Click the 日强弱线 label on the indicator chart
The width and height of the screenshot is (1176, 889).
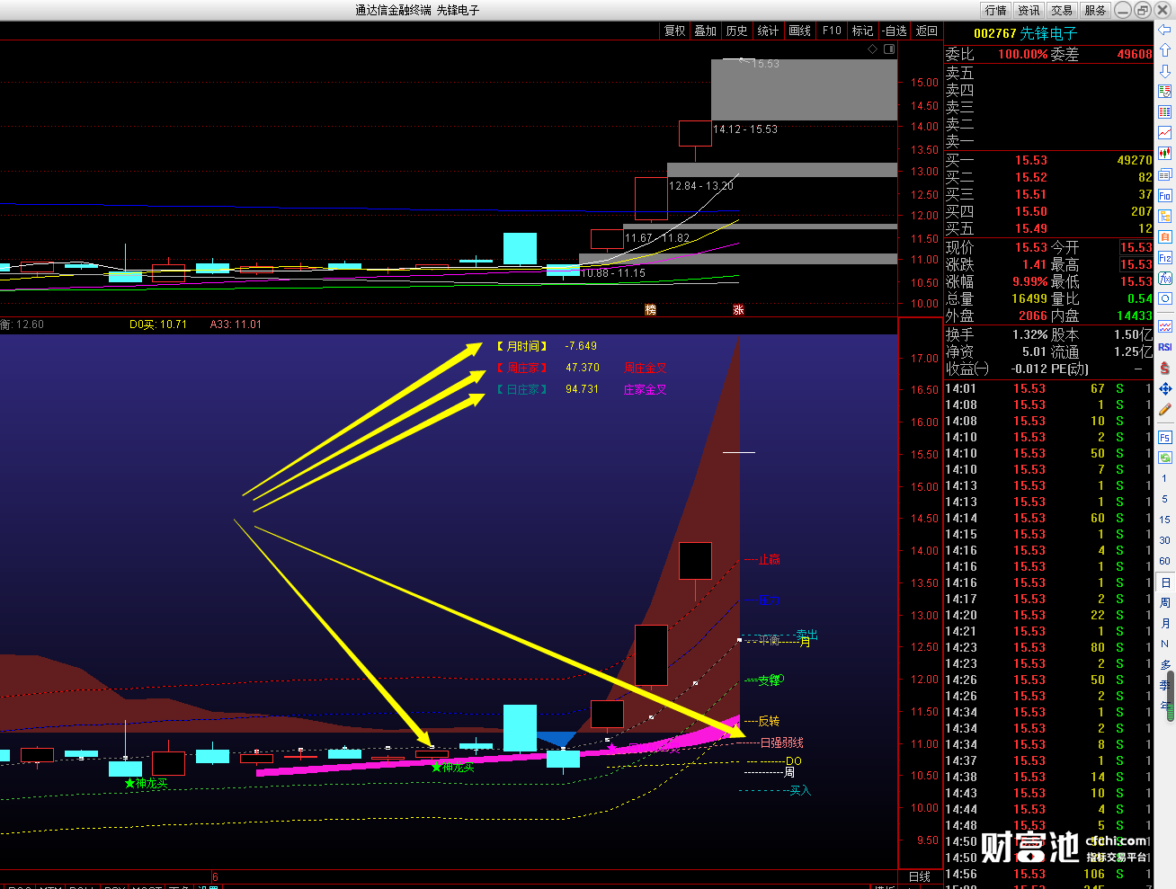782,742
